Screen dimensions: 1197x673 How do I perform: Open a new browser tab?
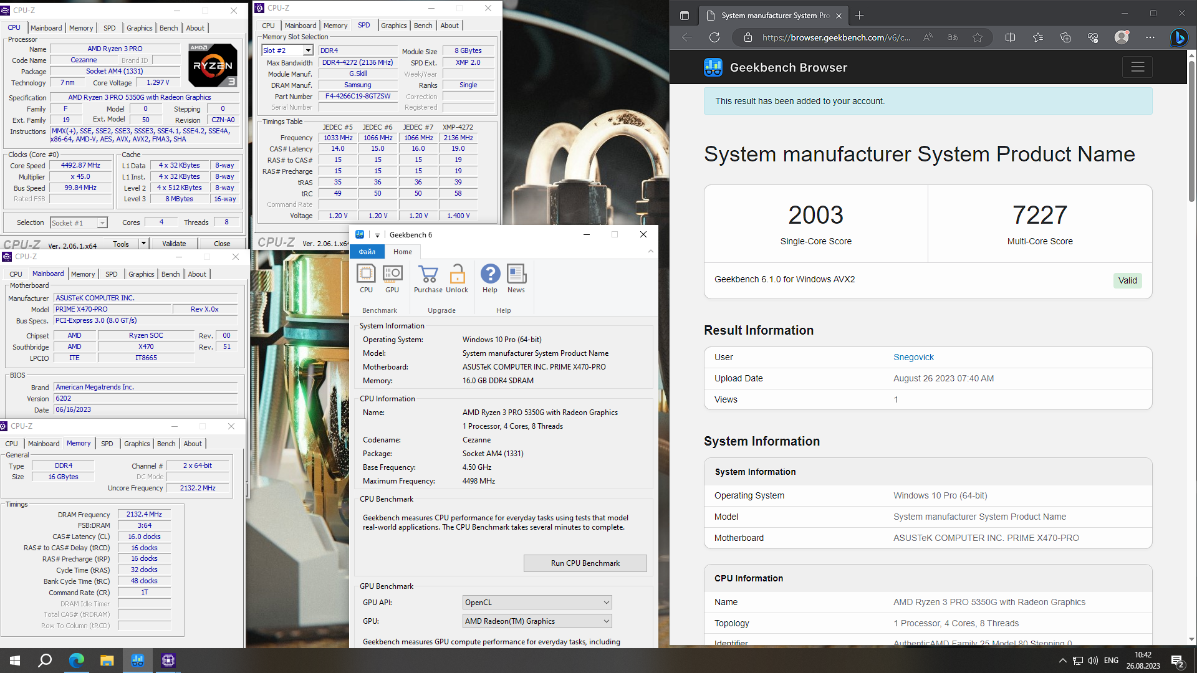[860, 16]
